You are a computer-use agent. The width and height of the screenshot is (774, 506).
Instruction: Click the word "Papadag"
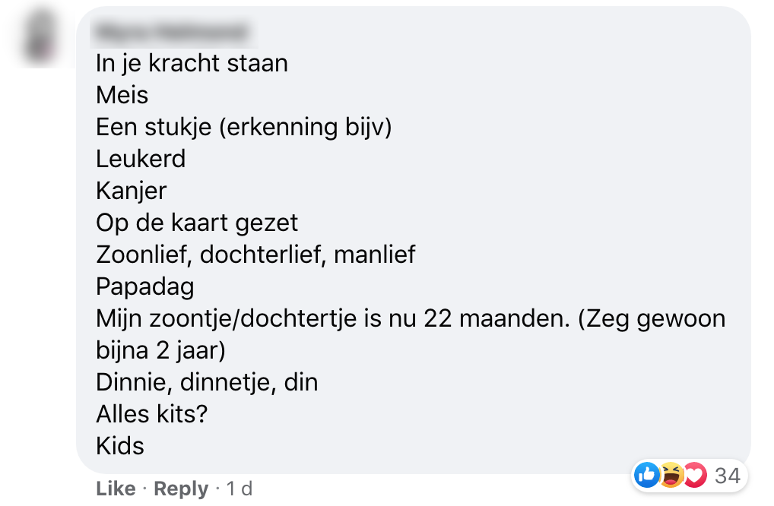pyautogui.click(x=145, y=286)
